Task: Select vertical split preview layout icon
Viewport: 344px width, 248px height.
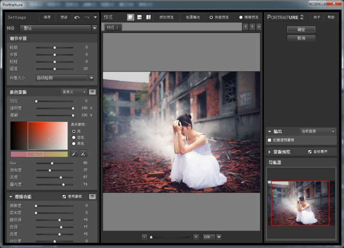Action: (x=149, y=17)
